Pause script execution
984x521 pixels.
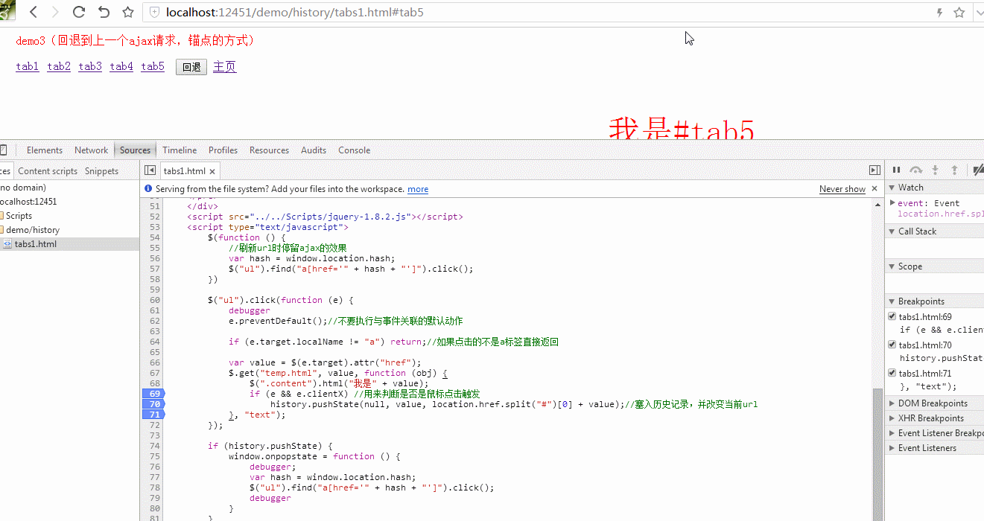(897, 170)
